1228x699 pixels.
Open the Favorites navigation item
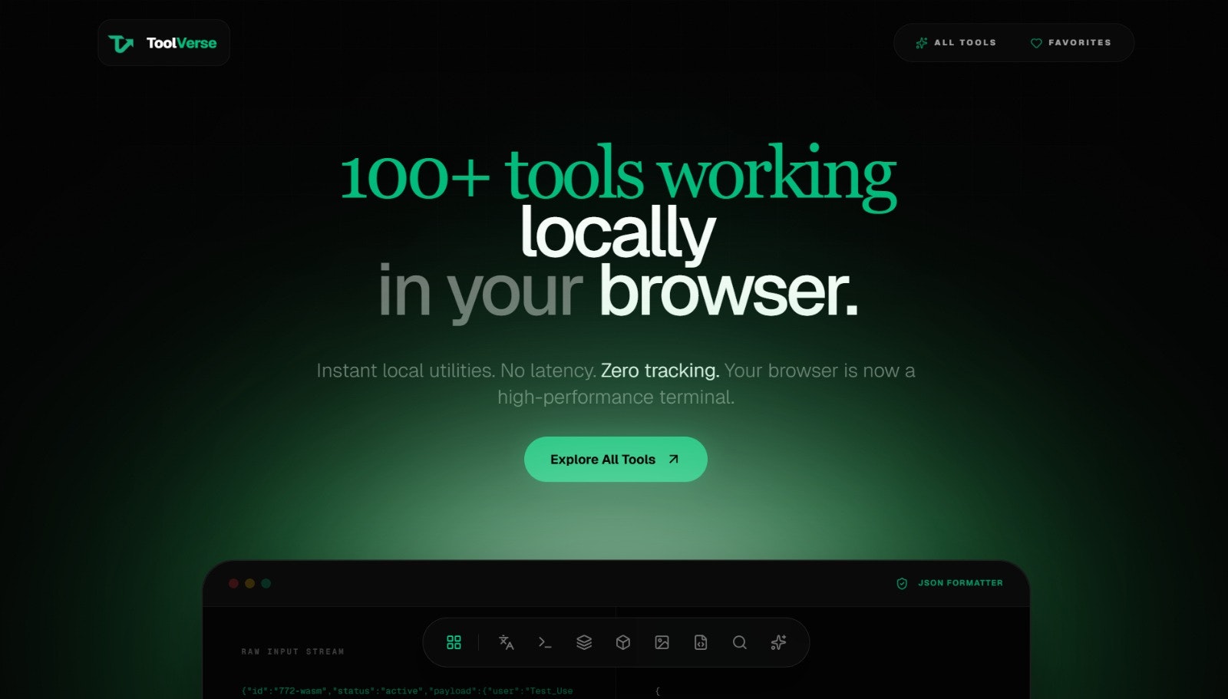click(1071, 43)
